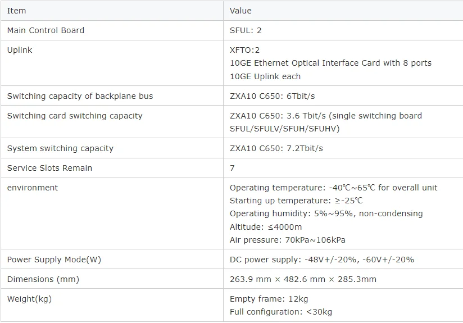Click "Switching capacity of backplane bus" label
The image size is (463, 323).
pos(80,96)
